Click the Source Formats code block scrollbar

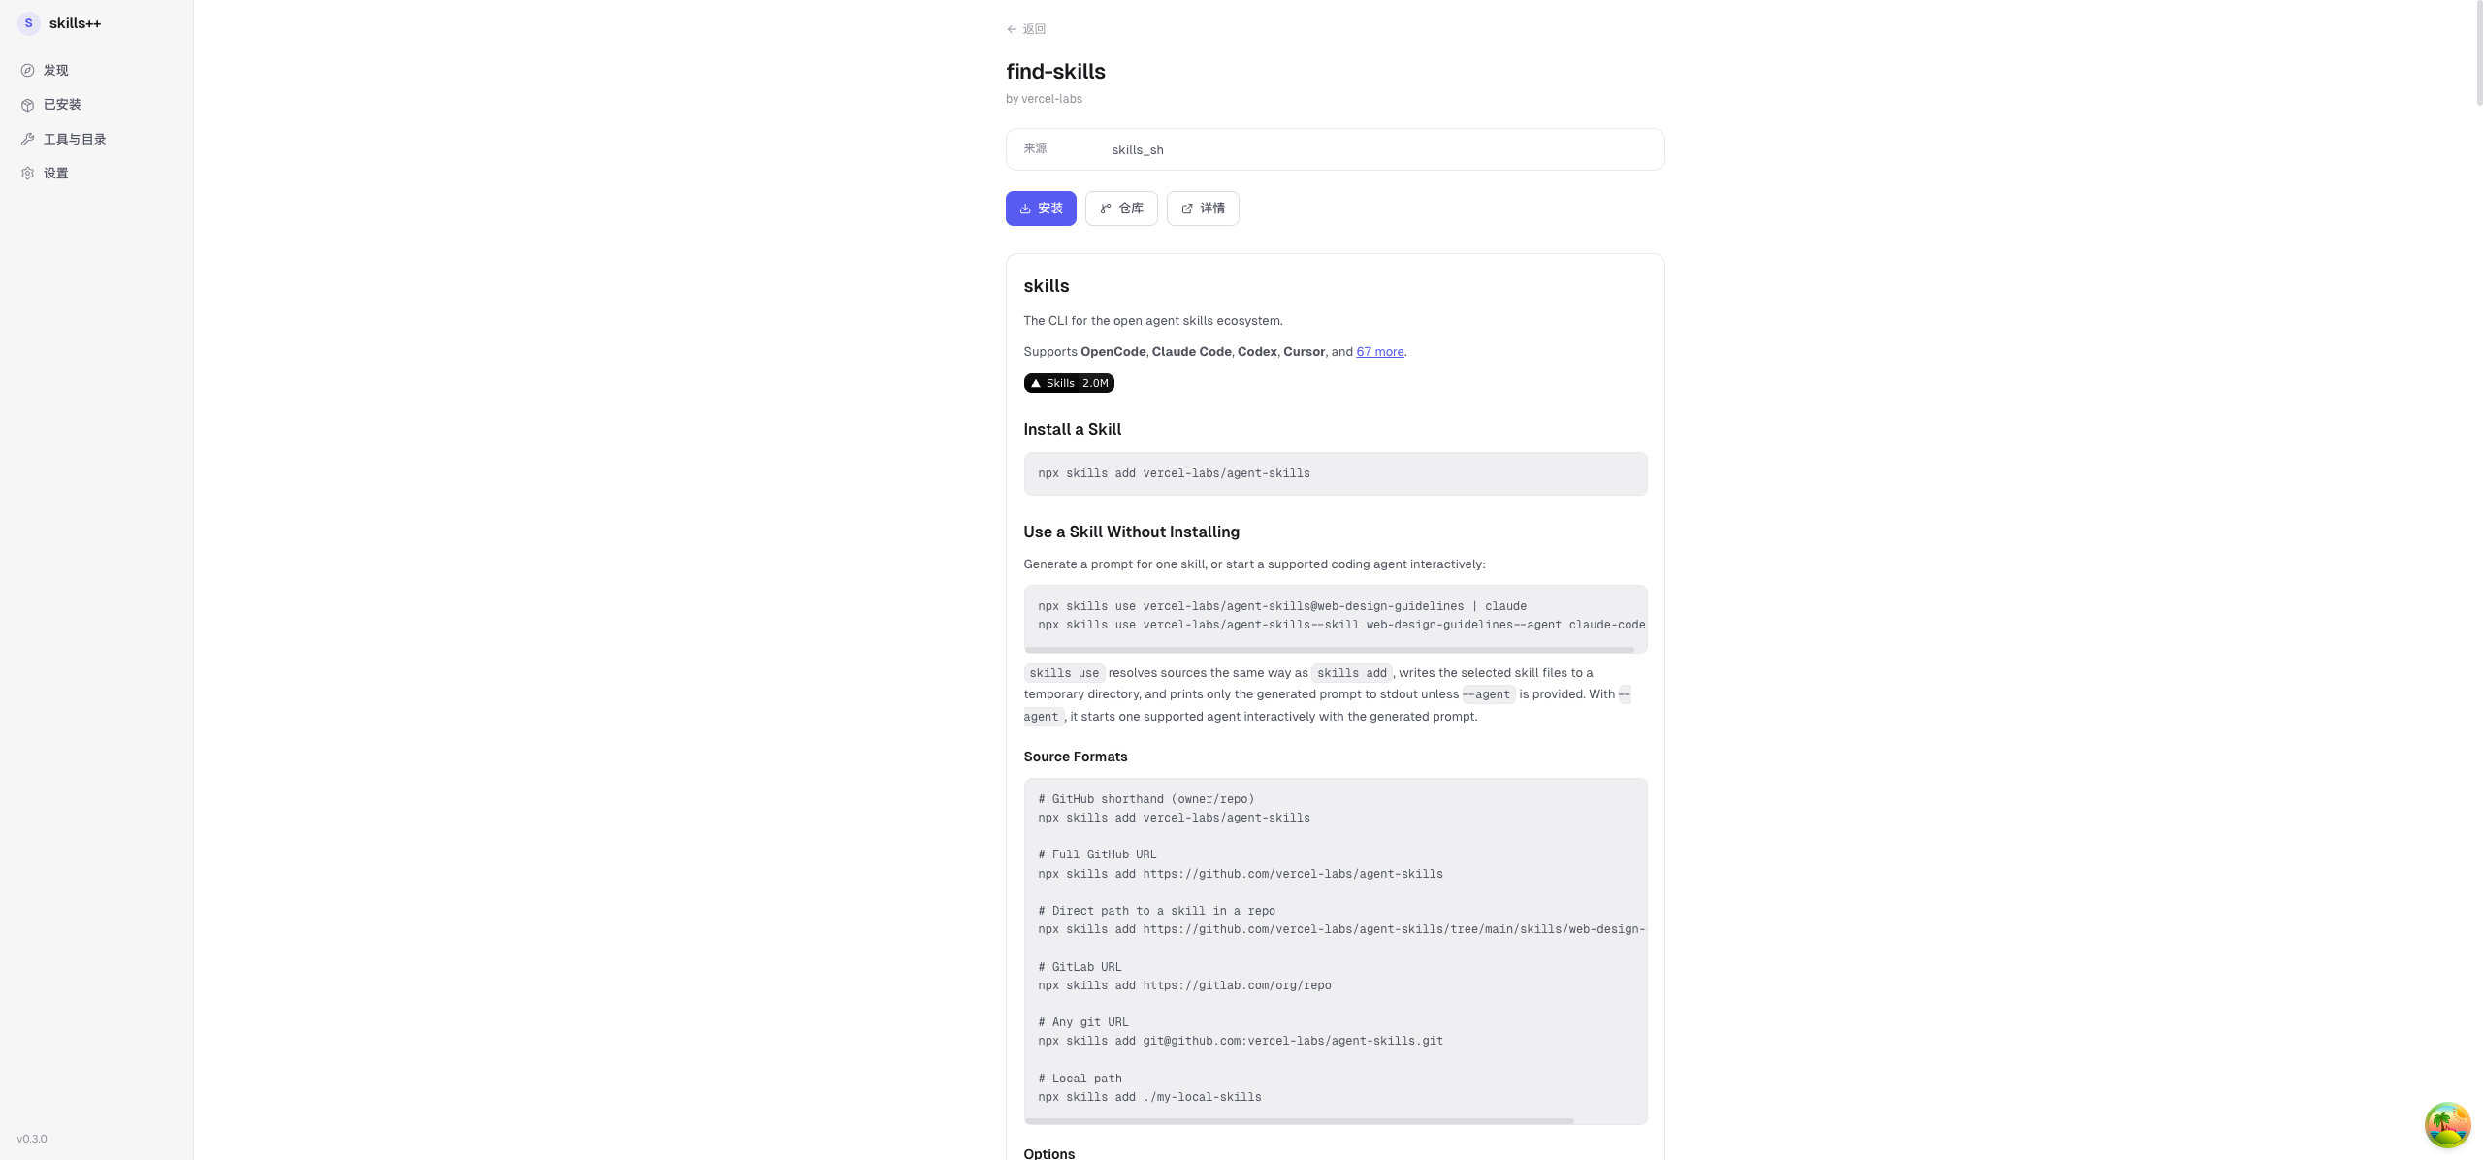click(1299, 1120)
